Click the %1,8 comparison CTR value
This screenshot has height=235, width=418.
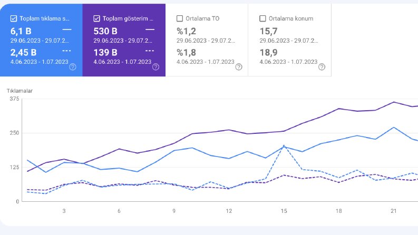187,53
